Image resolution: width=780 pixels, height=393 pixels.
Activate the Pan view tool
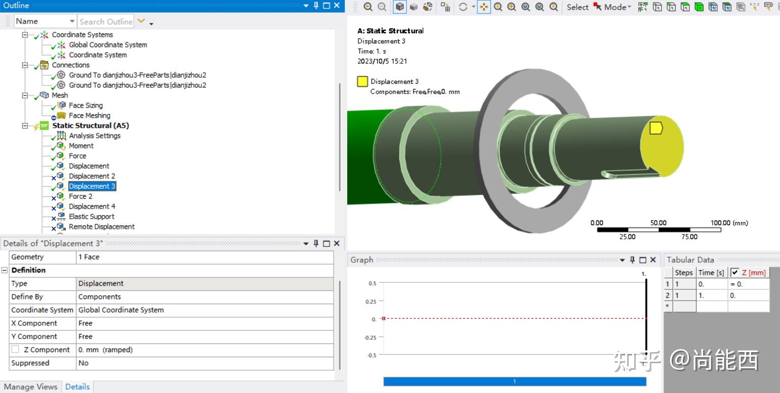(x=485, y=7)
